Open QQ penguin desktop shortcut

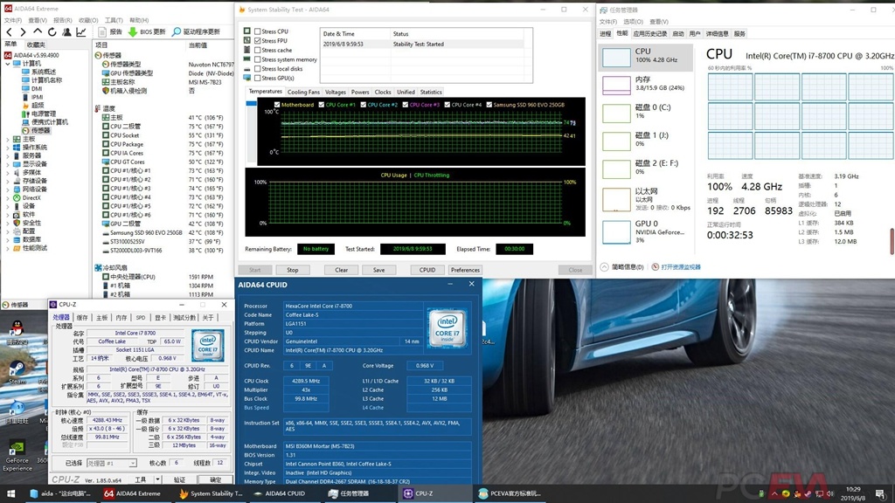pos(17,332)
